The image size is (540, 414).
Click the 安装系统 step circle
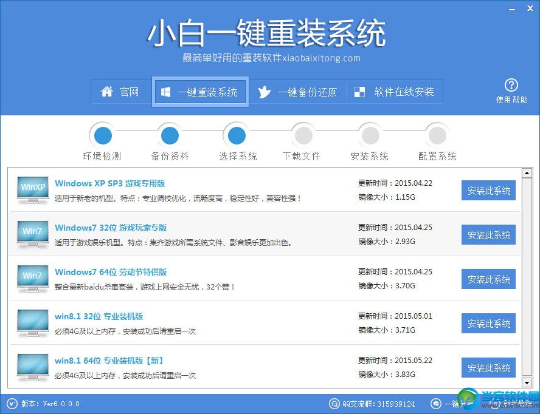(x=370, y=135)
